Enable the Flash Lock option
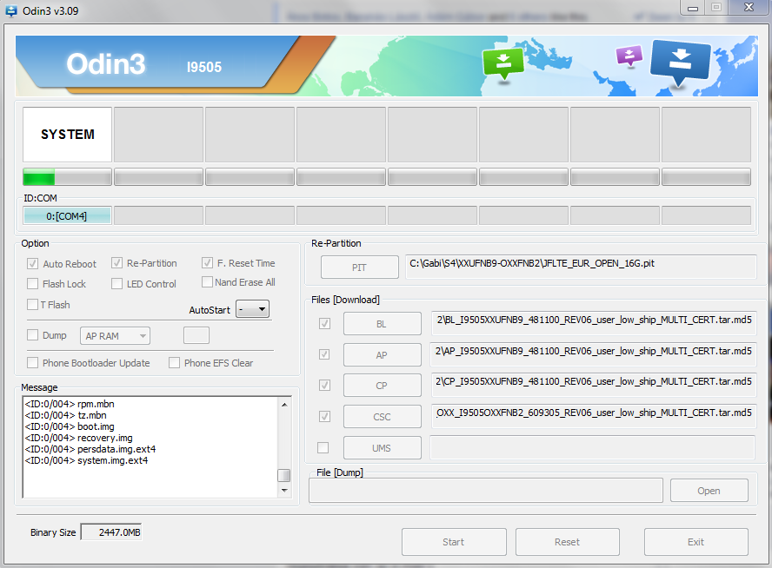Viewport: 772px width, 568px height. (32, 284)
